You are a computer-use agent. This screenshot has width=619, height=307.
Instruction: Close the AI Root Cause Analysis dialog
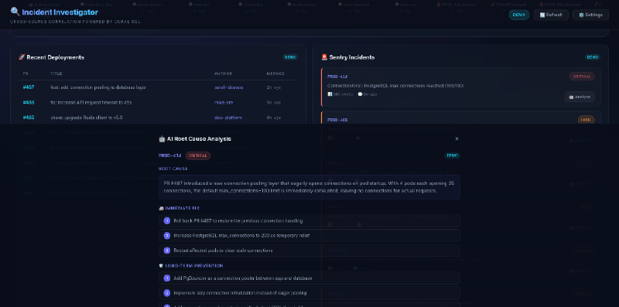click(457, 139)
